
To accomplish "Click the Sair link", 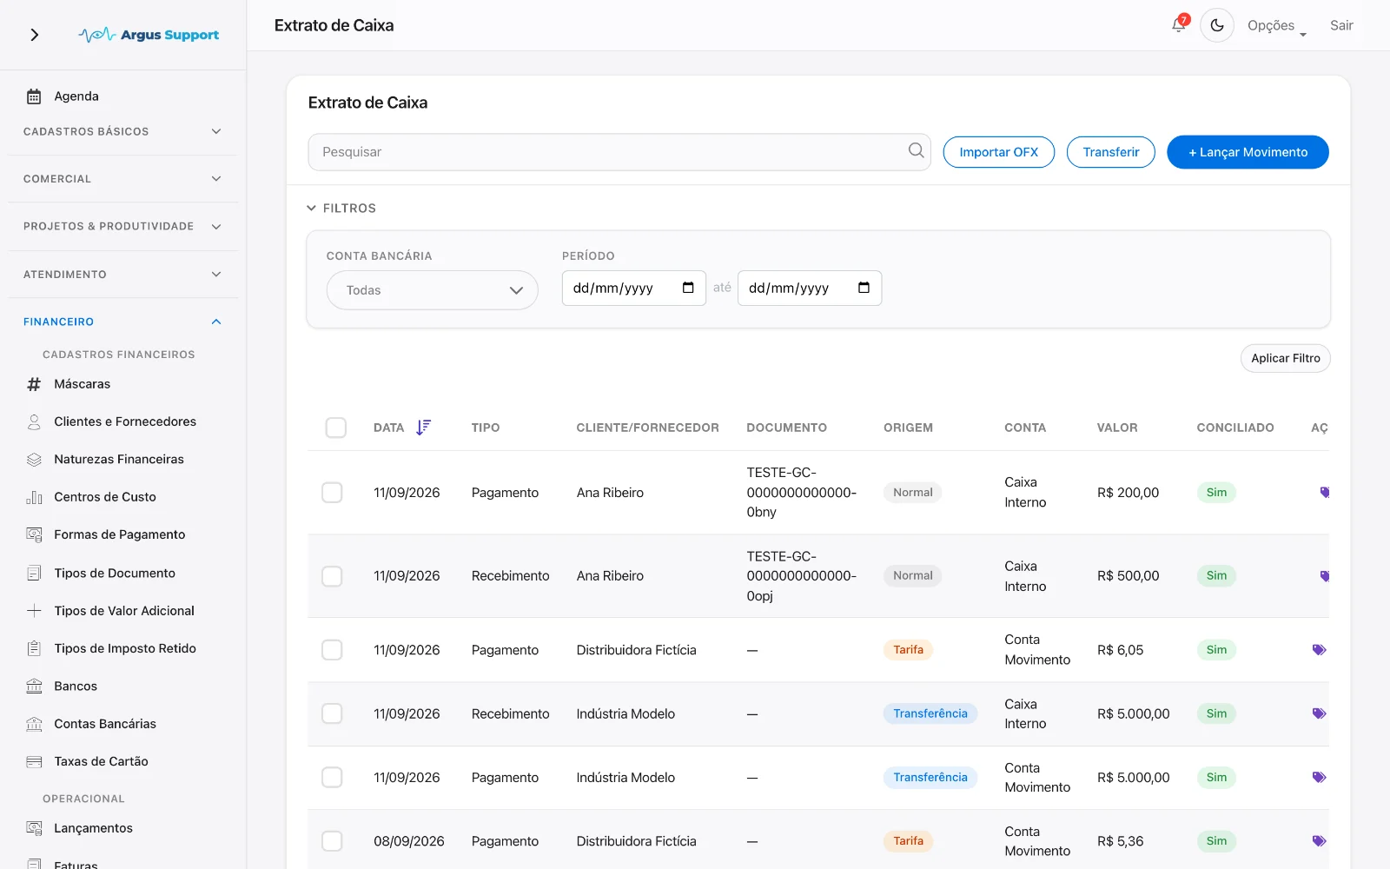I will 1341,26.
